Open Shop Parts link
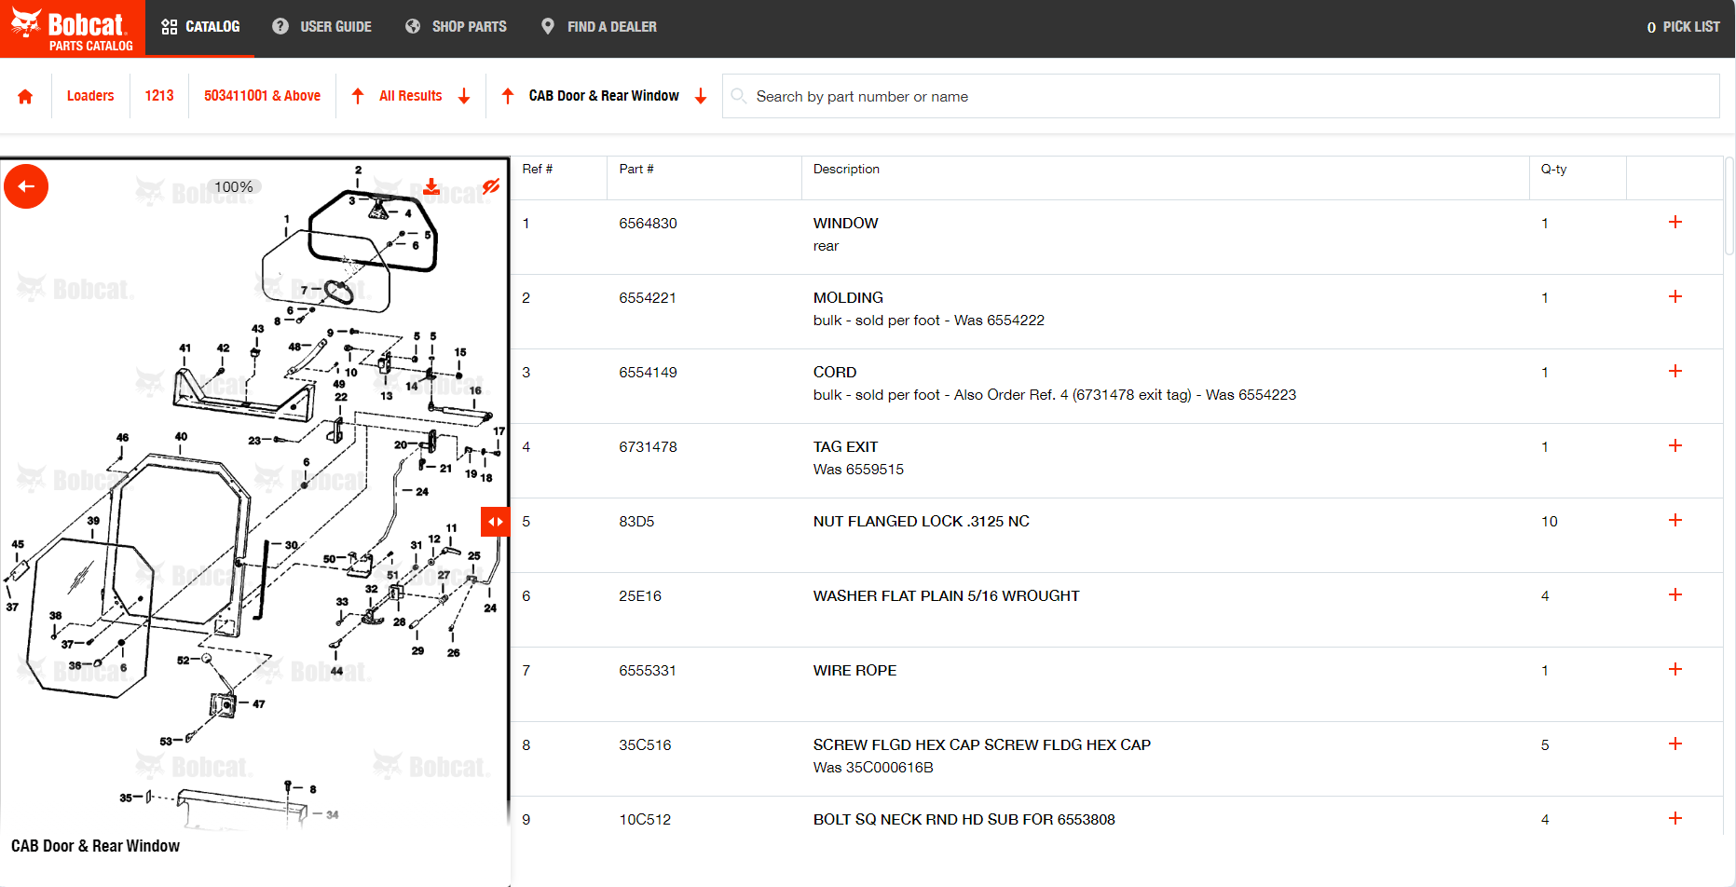 [x=456, y=27]
